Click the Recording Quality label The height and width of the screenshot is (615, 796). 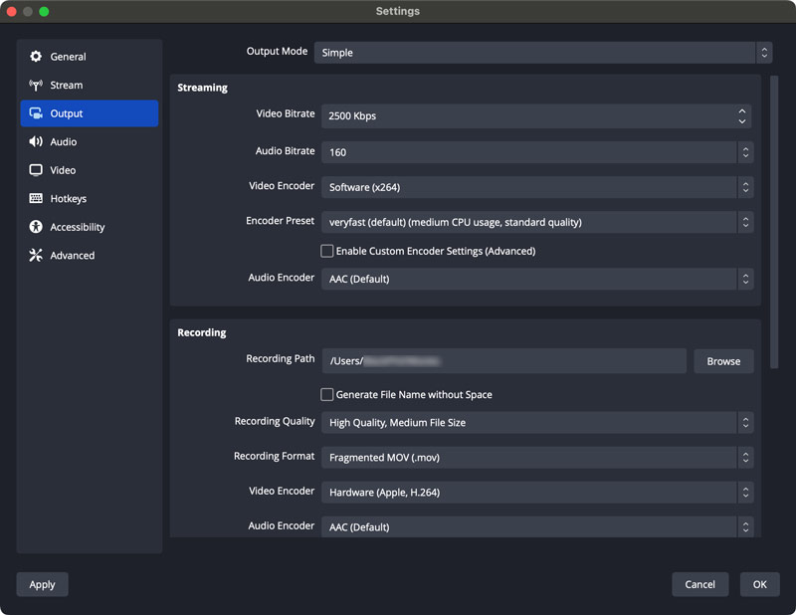click(x=275, y=422)
